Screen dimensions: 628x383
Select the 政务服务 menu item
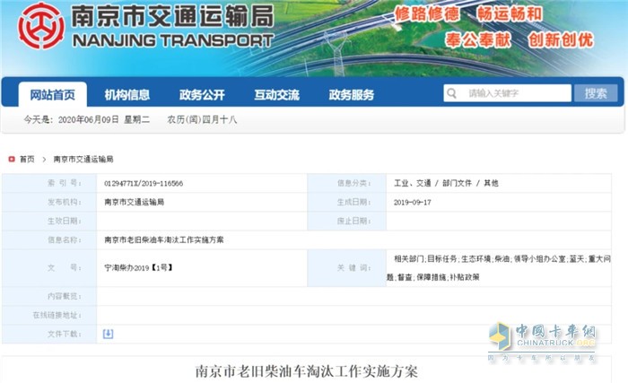point(351,94)
